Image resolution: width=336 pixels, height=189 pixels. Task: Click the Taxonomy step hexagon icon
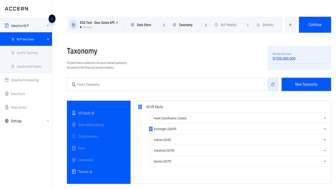(x=175, y=25)
